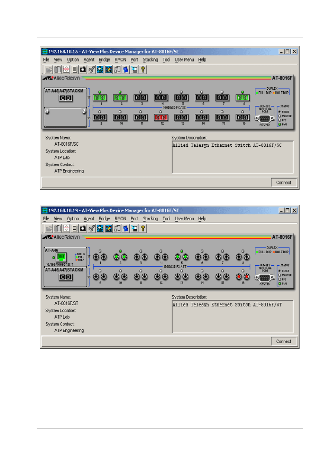Viewport: 330px width, 467px height.
Task: Click PWR status LED on AT-8016F/SC device
Action: point(279,125)
